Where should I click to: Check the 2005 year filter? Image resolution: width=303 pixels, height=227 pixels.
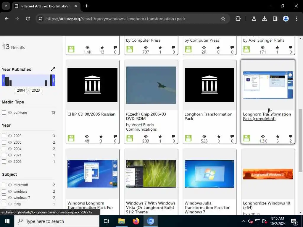pos(4,142)
